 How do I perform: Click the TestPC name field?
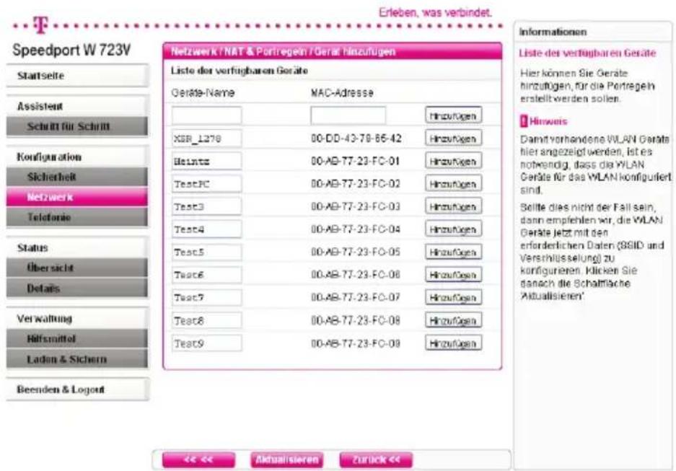[x=206, y=184]
